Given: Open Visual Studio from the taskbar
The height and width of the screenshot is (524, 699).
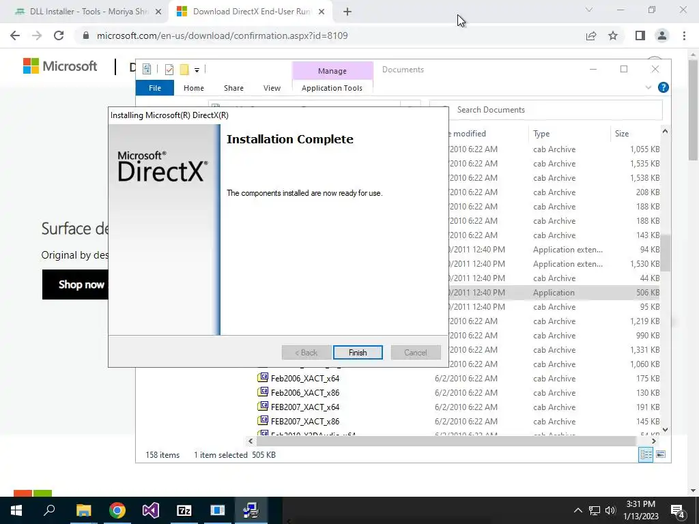Looking at the screenshot, I should pos(151,510).
